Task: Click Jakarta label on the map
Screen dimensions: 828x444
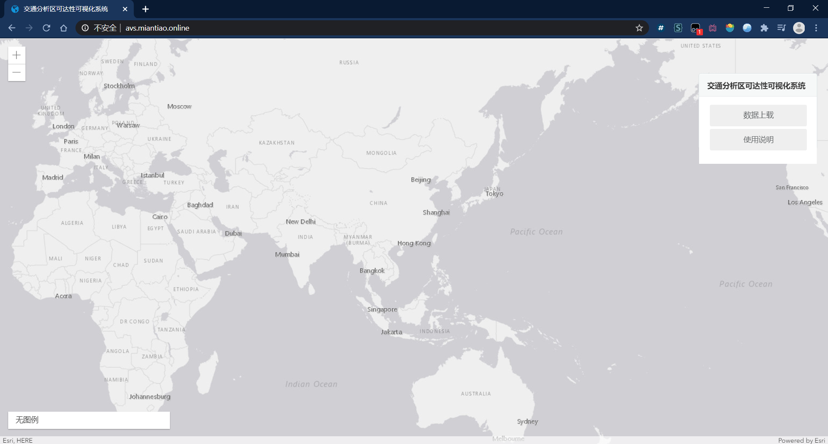Action: (x=392, y=332)
